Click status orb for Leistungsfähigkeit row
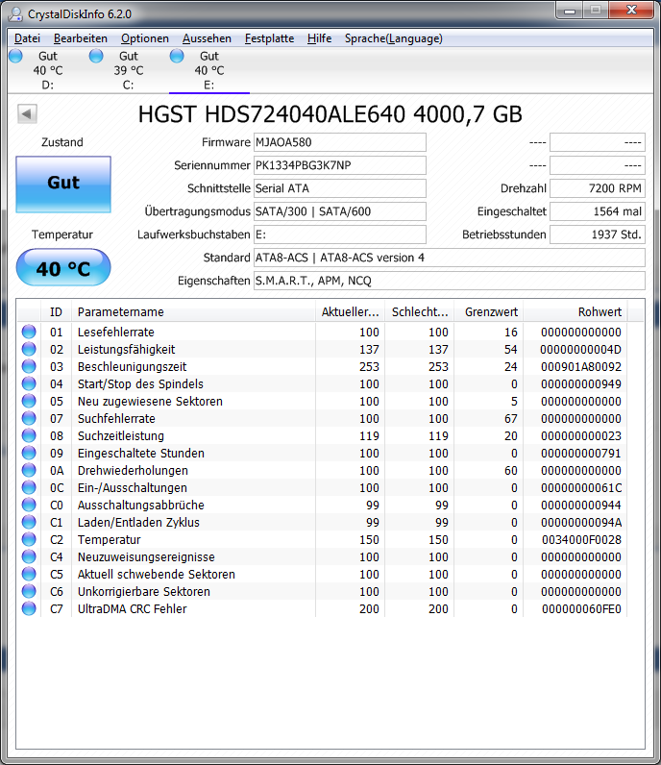This screenshot has height=765, width=661. [x=29, y=349]
